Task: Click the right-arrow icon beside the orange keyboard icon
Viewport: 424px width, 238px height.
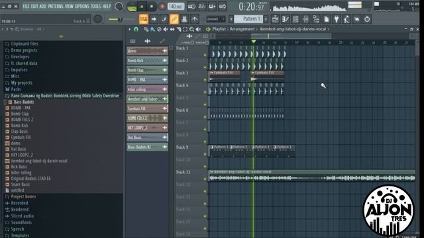Action: click(154, 19)
